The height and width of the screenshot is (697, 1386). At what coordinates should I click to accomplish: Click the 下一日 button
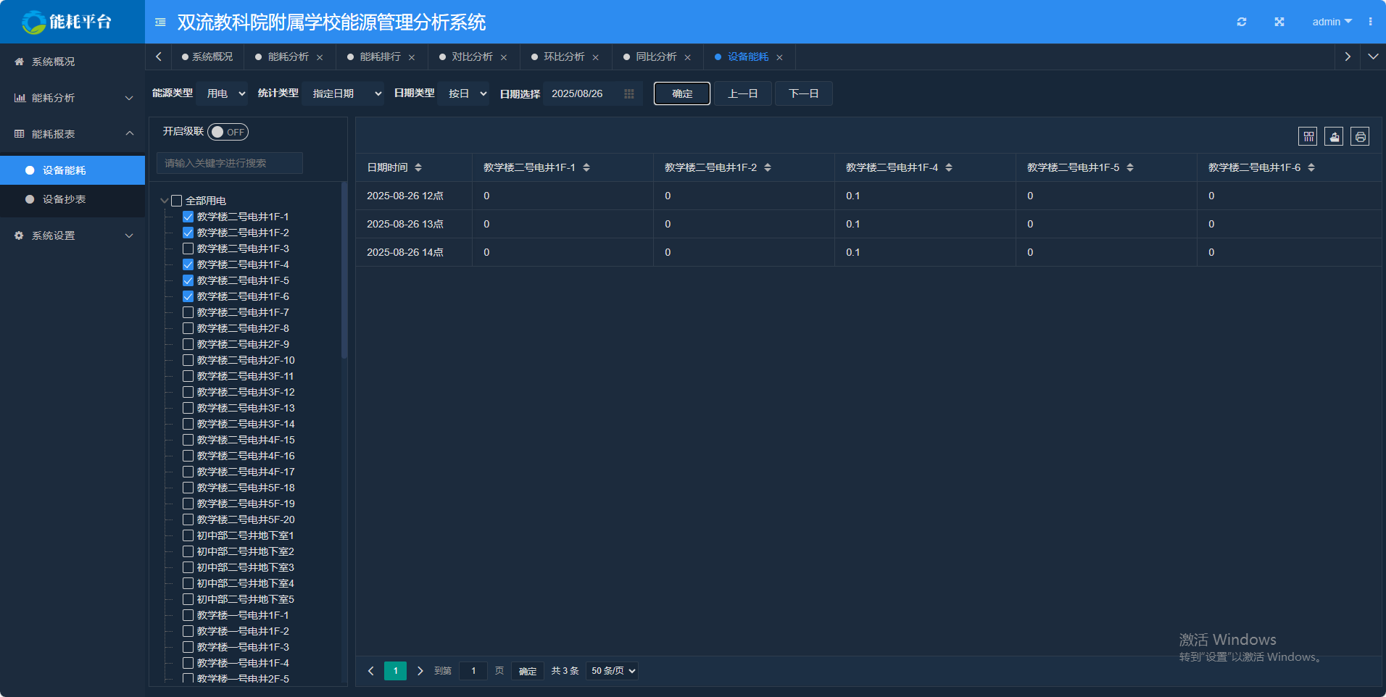tap(803, 93)
